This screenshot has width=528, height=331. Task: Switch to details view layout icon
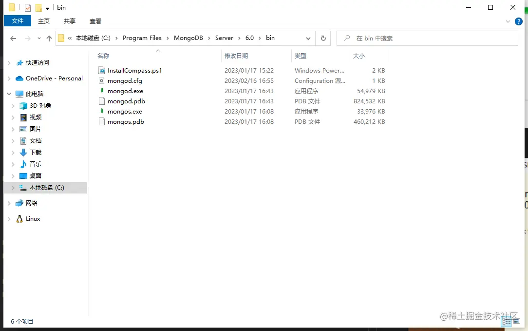click(507, 321)
